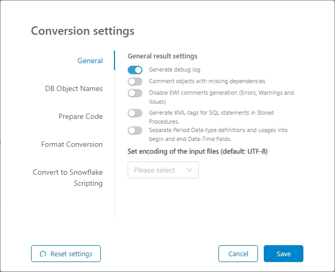Click the circular arrow icon in Reset settings
The height and width of the screenshot is (272, 335).
(x=43, y=254)
